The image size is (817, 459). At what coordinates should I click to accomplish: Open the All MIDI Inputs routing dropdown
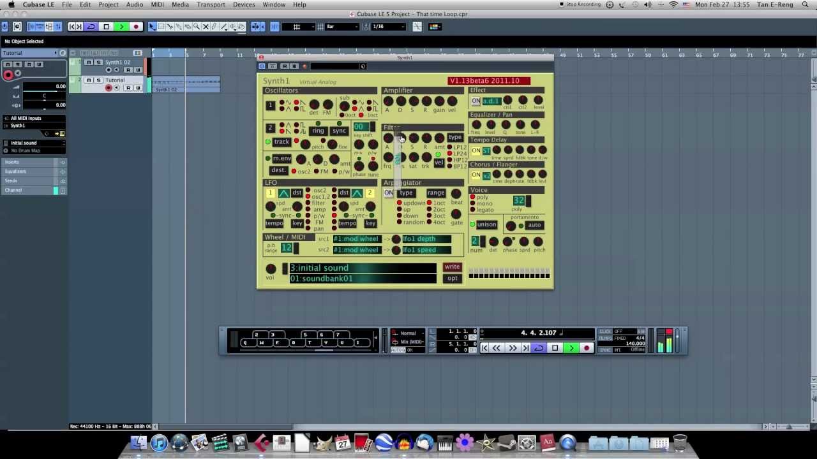point(34,118)
